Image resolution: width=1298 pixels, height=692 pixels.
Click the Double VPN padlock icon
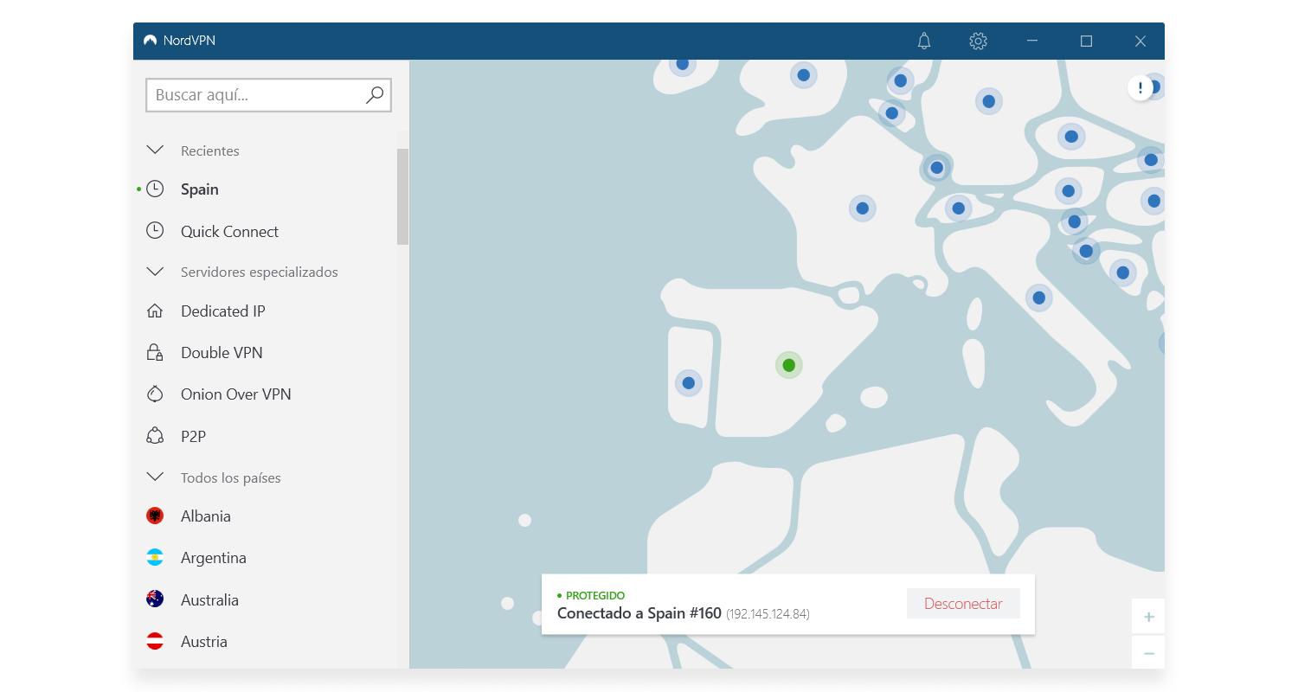155,352
